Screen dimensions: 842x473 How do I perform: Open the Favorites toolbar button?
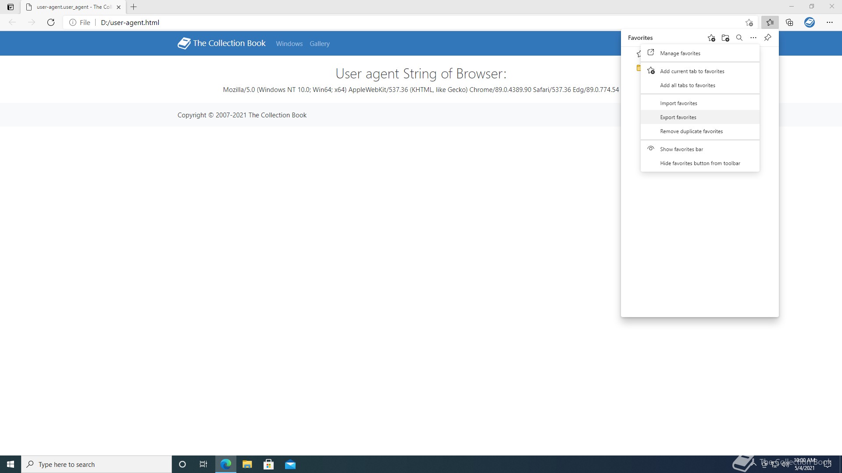point(770,22)
